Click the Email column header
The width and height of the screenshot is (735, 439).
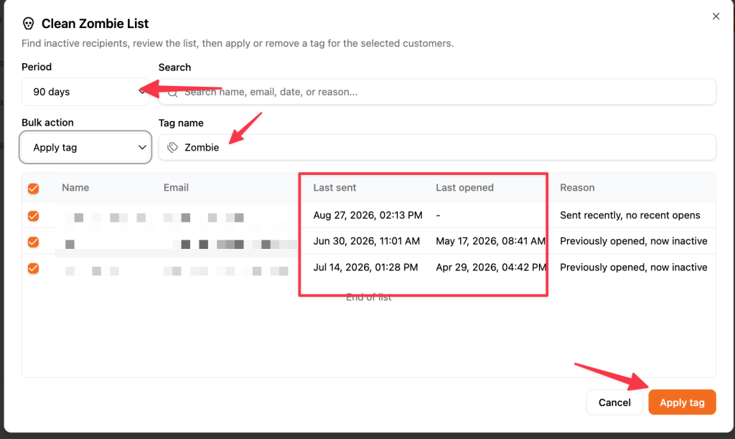pyautogui.click(x=177, y=187)
